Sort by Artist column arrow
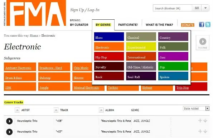This screenshot has height=138, width=213. pyautogui.click(x=17, y=110)
